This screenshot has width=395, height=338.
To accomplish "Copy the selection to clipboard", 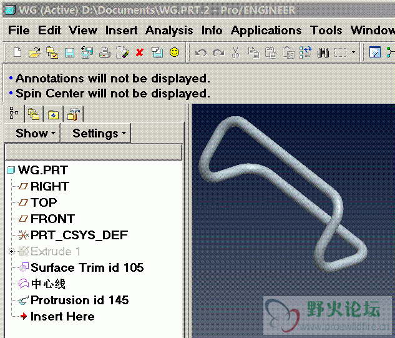I will [x=253, y=52].
